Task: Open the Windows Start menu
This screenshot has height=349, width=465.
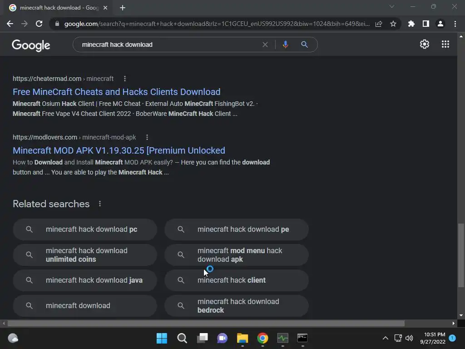Action: click(x=162, y=338)
